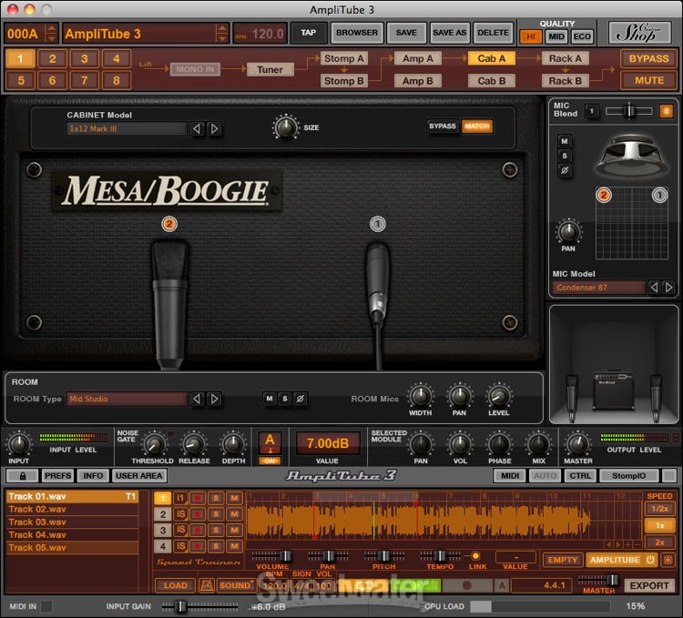Mute track 1 in the recorder

234,498
